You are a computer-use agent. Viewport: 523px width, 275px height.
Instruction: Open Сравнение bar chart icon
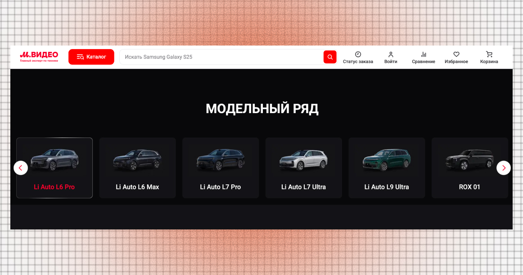pos(423,54)
